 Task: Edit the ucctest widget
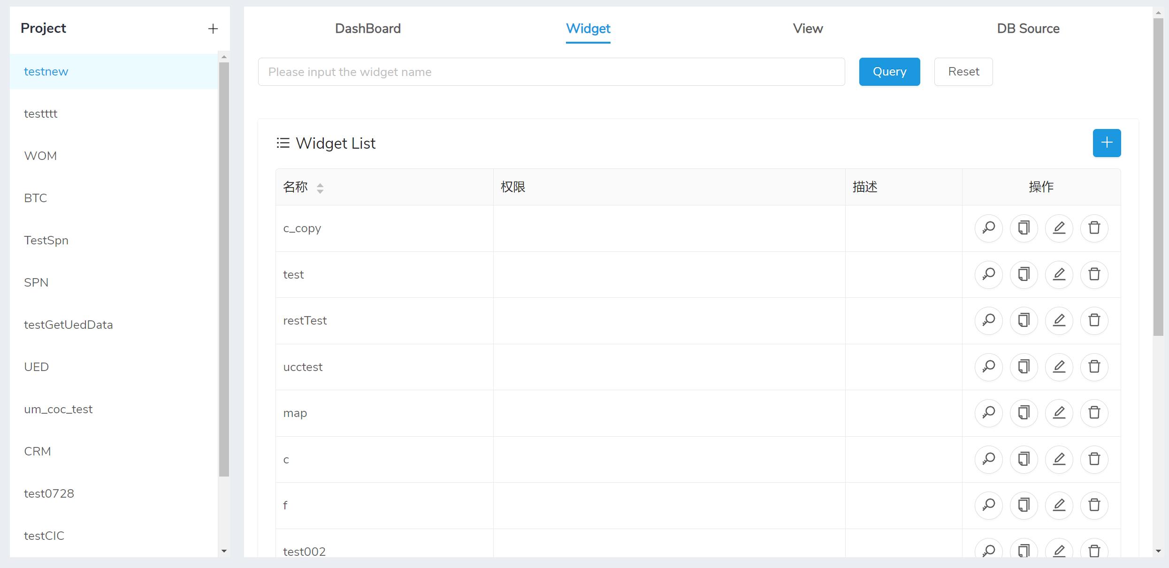pos(1059,367)
